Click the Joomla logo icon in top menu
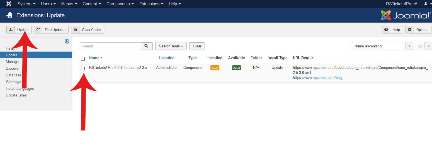Viewport: 432px width, 167px height. tap(9, 4)
